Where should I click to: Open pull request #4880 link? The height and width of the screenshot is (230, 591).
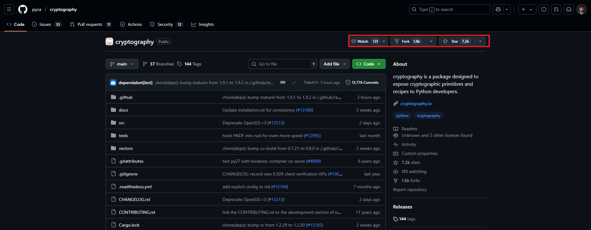(313, 161)
